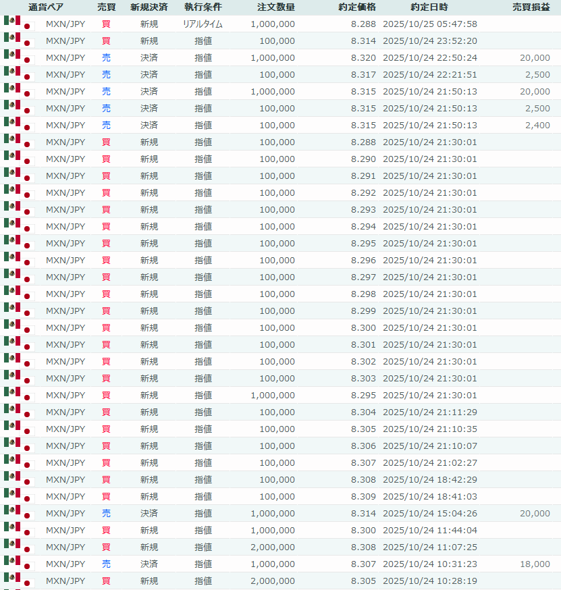This screenshot has height=590, width=561.
Task: Sort by the 通貨ペア column header
Action: click(46, 7)
